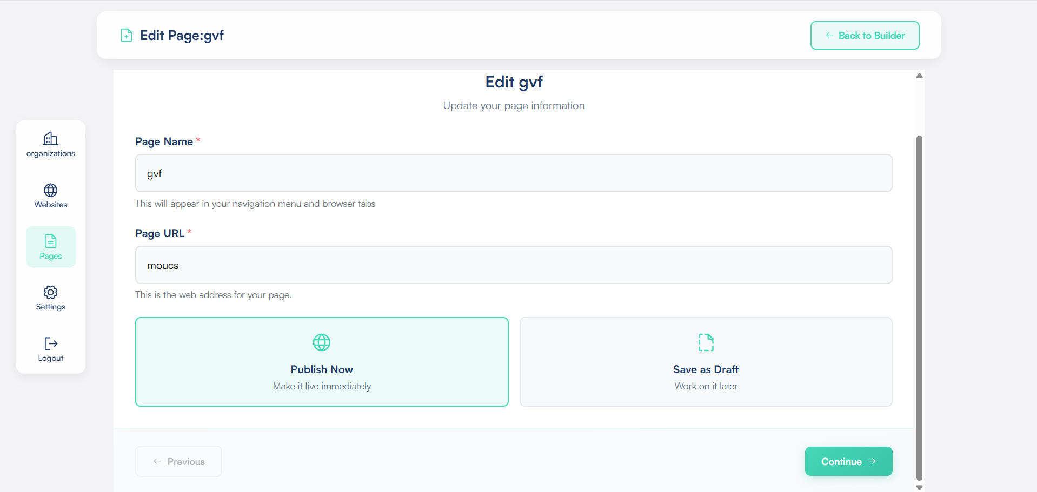Go to the Websites menu label
Screen dimensions: 1037x492
[51, 205]
